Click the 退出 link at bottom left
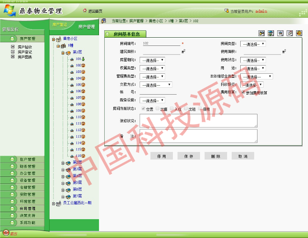This screenshot has height=238, width=308. click(x=14, y=233)
